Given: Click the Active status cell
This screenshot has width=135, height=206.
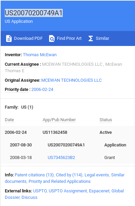Looking at the screenshot, I should pyautogui.click(x=106, y=132).
